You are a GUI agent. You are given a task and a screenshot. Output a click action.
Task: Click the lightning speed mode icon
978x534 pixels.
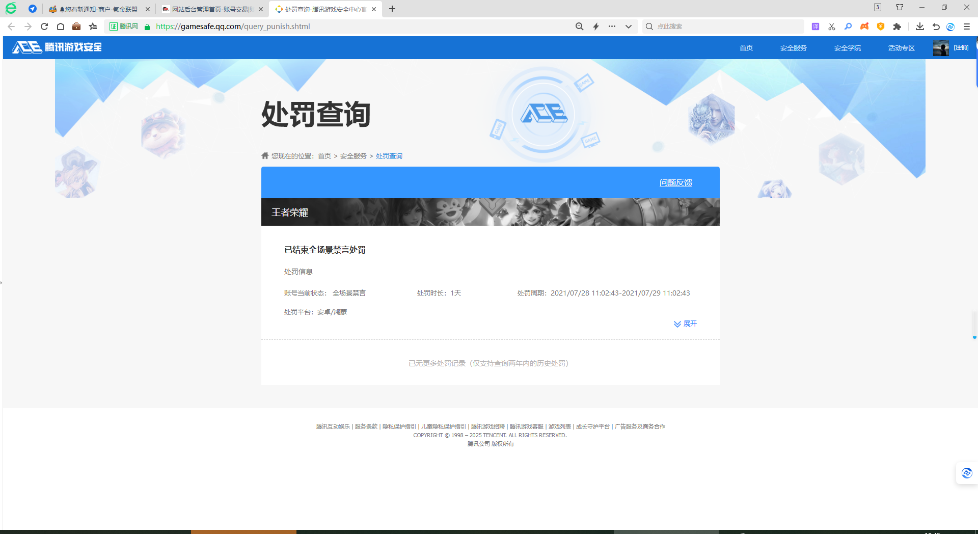click(595, 26)
